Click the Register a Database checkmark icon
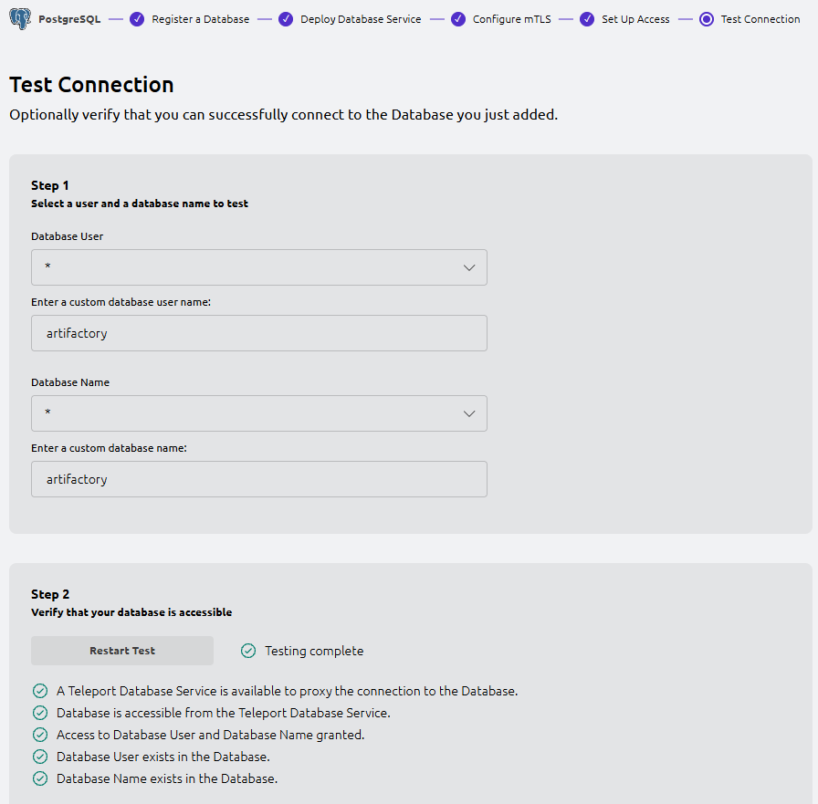This screenshot has width=818, height=804. click(x=137, y=19)
